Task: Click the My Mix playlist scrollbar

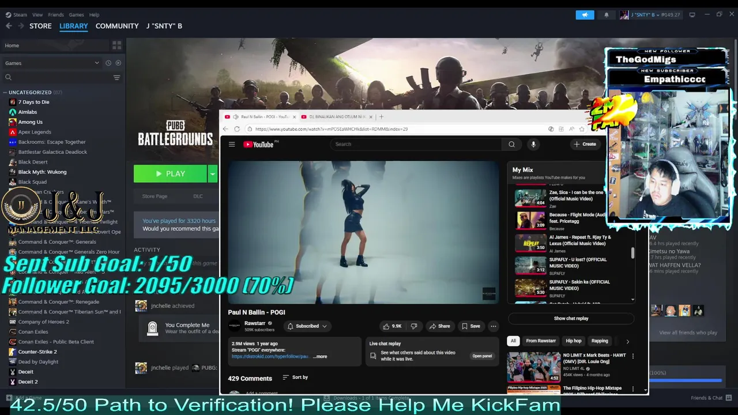Action: pos(632,252)
